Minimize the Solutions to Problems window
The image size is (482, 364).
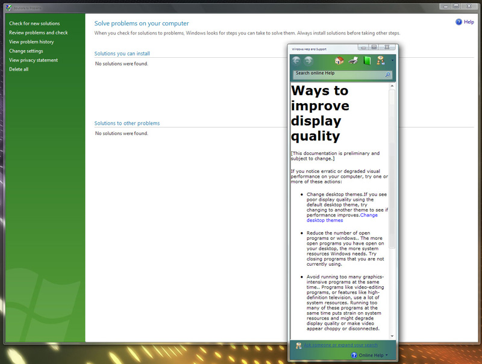[445, 6]
